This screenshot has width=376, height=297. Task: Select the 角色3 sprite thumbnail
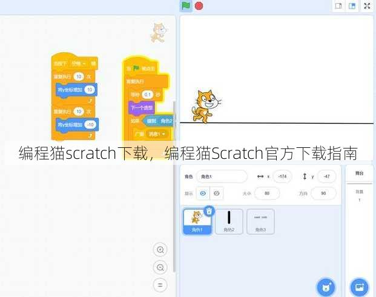260,221
